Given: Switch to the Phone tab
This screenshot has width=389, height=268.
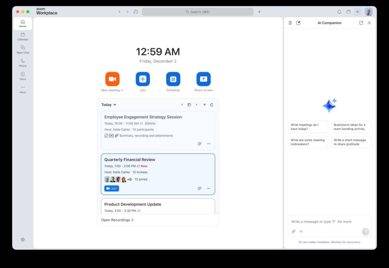Looking at the screenshot, I should pyautogui.click(x=23, y=63).
